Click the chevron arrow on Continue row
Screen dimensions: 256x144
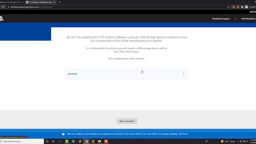coord(184,74)
